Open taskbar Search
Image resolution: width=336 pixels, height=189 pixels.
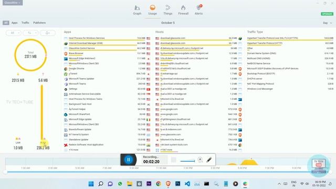point(101,184)
